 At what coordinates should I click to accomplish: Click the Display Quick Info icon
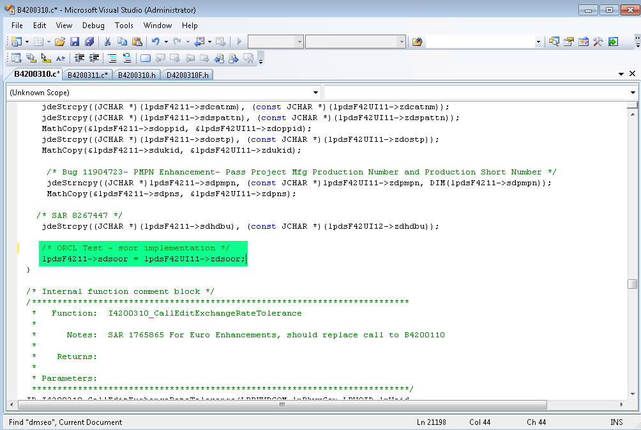click(x=46, y=58)
